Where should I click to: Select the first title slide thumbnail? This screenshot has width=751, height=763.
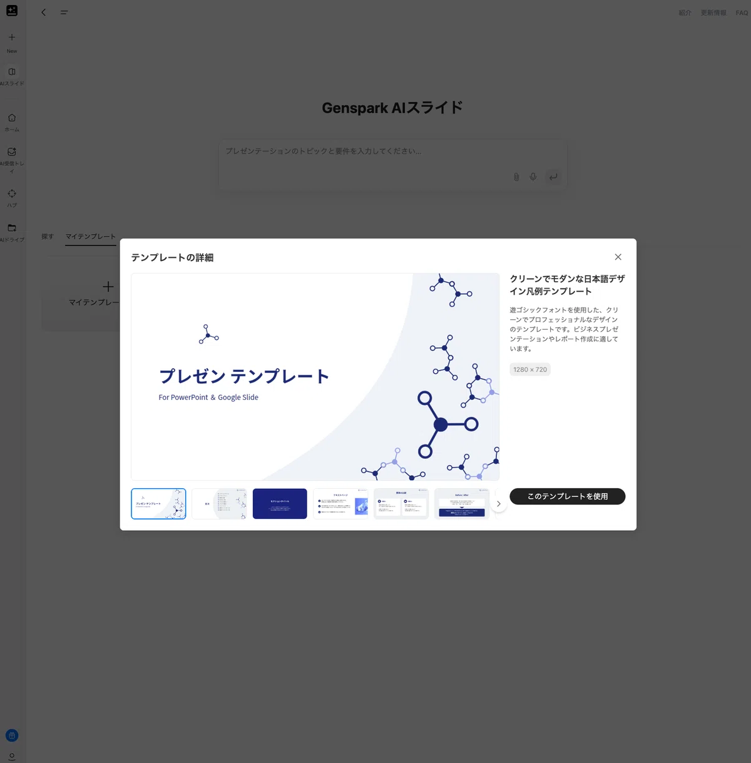coord(158,504)
